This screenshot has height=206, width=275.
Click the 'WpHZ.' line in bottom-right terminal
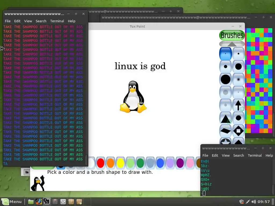[x=206, y=175]
